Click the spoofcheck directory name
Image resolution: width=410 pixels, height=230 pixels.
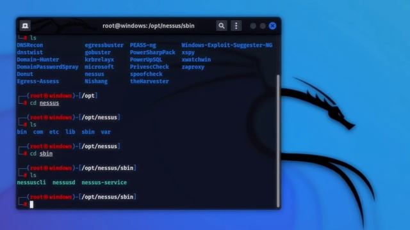tap(146, 74)
